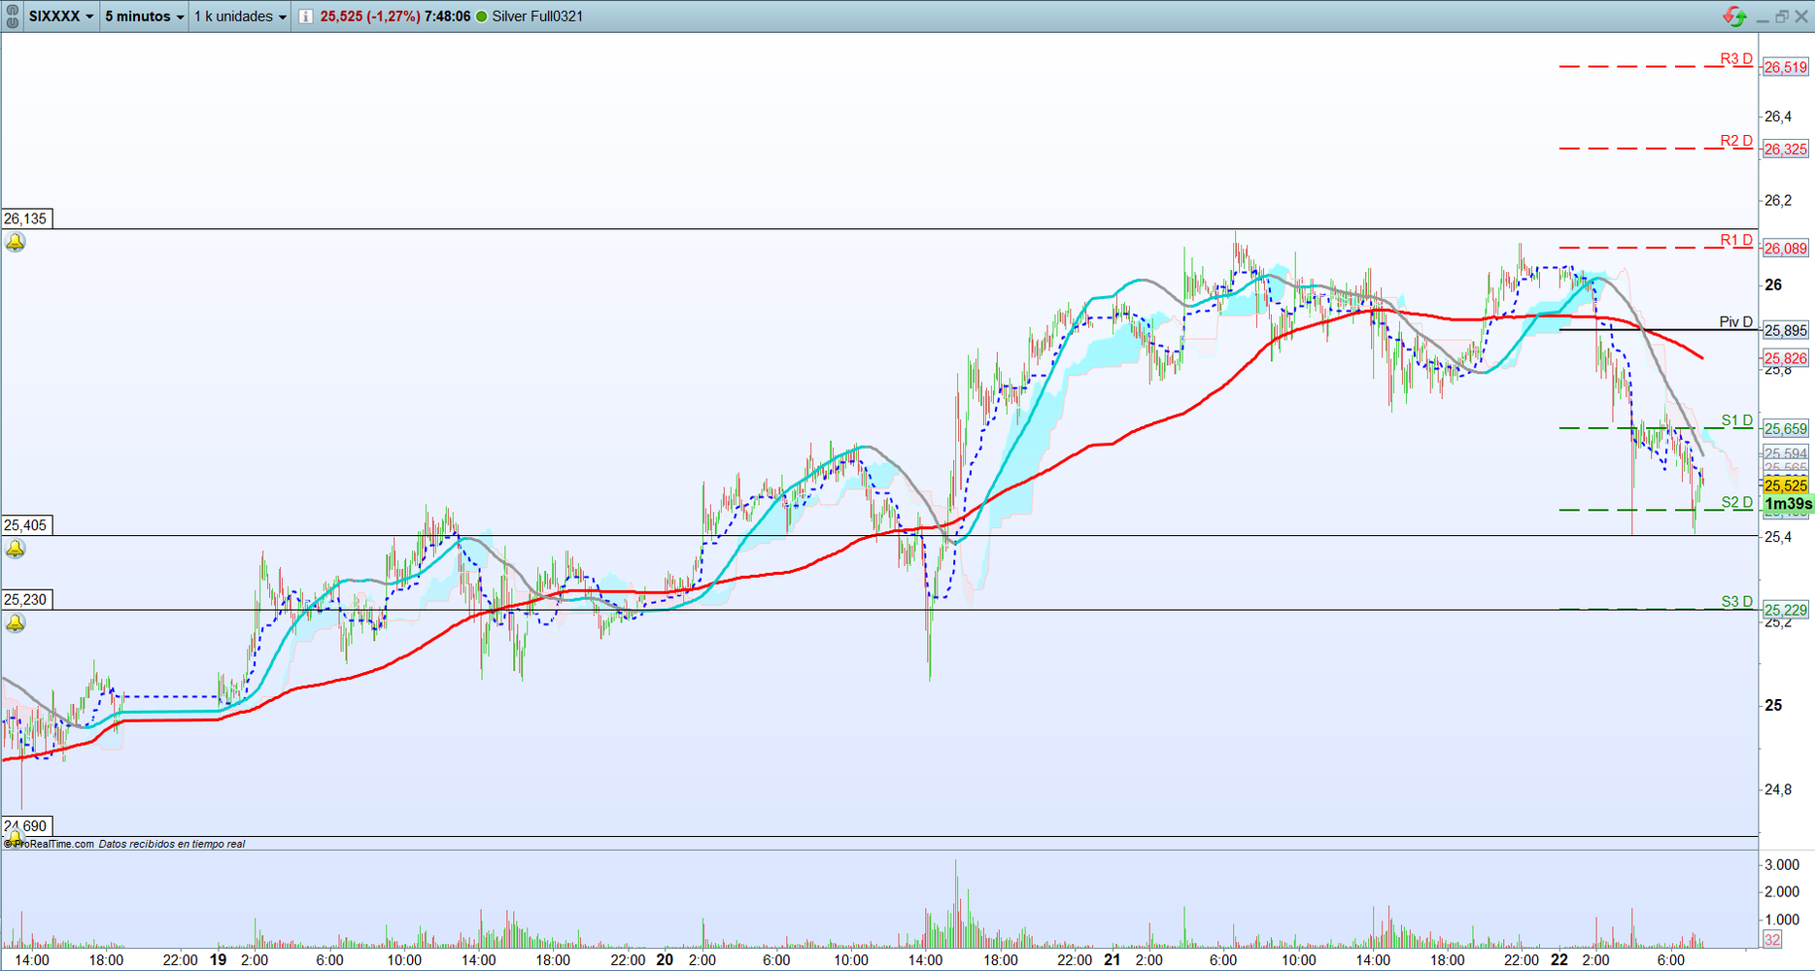The height and width of the screenshot is (971, 1815).
Task: Open the SIXXXX instrument dropdown
Action: [x=61, y=17]
